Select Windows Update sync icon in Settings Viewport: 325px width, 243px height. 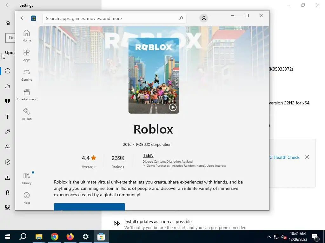click(8, 71)
